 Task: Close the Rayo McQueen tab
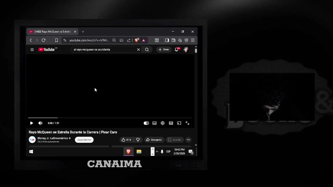click(x=75, y=32)
